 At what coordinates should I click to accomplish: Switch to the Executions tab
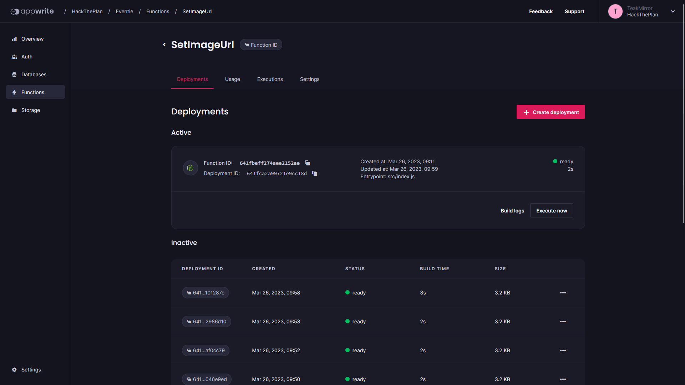tap(270, 79)
